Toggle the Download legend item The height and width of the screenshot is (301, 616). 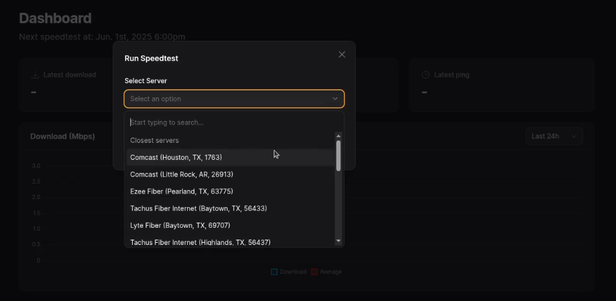(289, 272)
